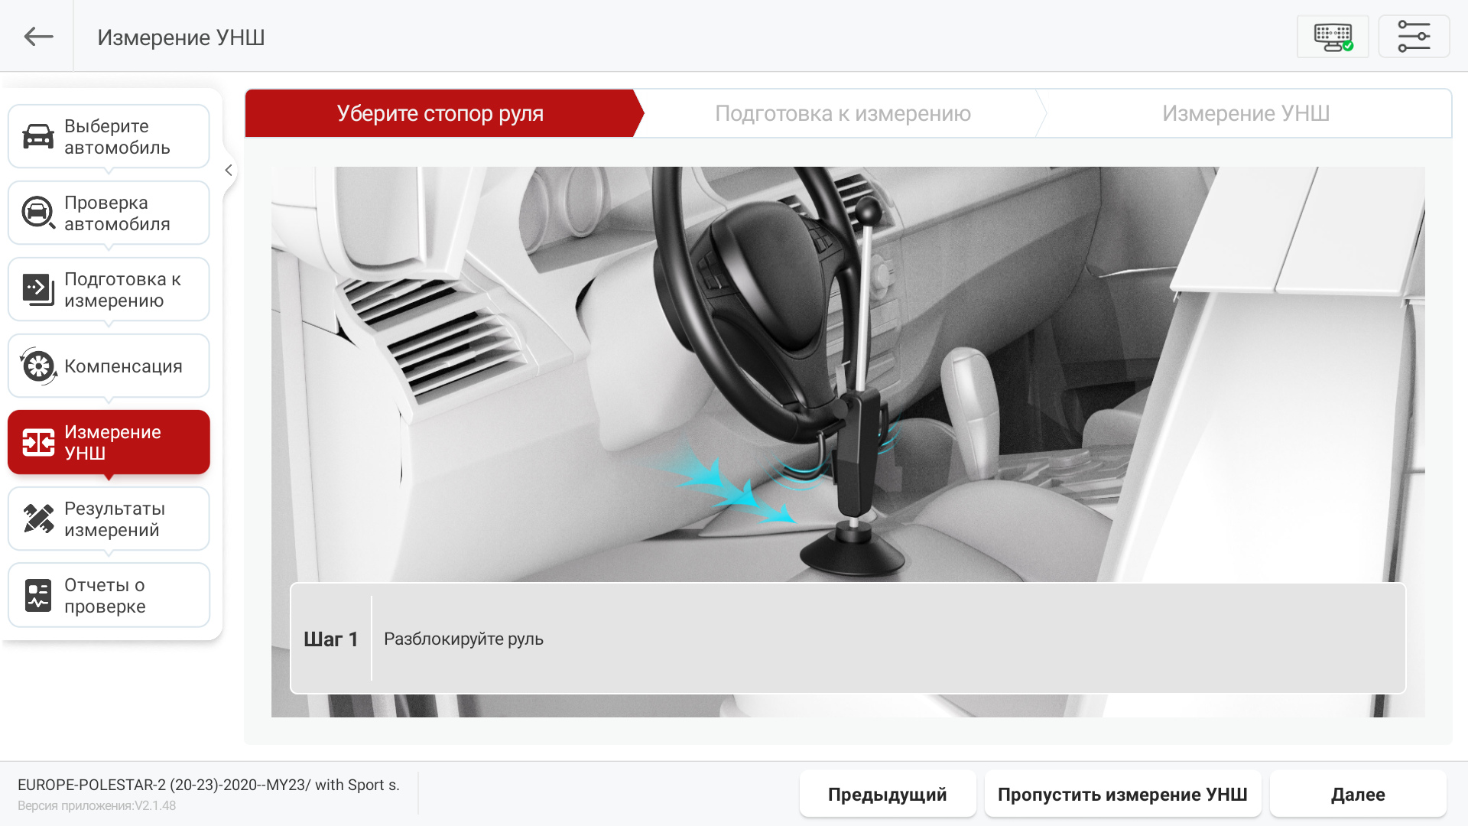
Task: Click the vehicle inspection magnifier icon
Action: [37, 213]
